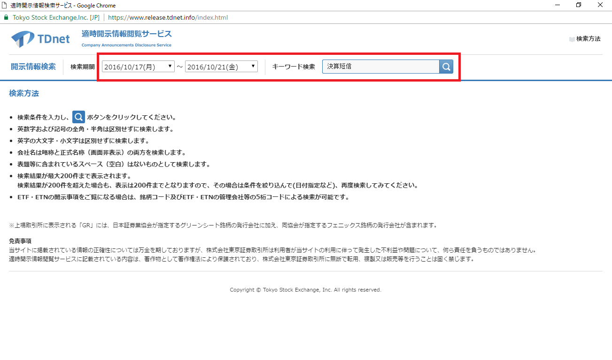Image resolution: width=612 pixels, height=360 pixels.
Task: Open the start date dropdown 2016/10/17(月)
Action: tap(139, 67)
